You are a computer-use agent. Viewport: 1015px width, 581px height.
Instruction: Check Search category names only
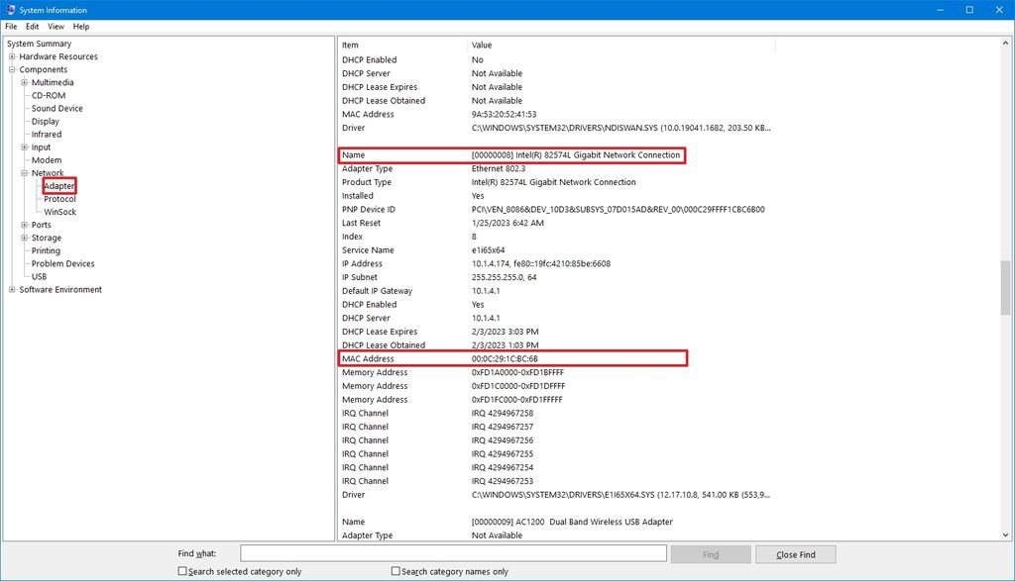click(395, 571)
